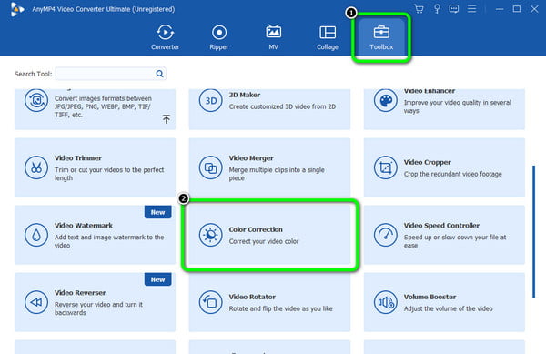Open the MV tab
Image resolution: width=546 pixels, height=354 pixels.
click(x=273, y=37)
